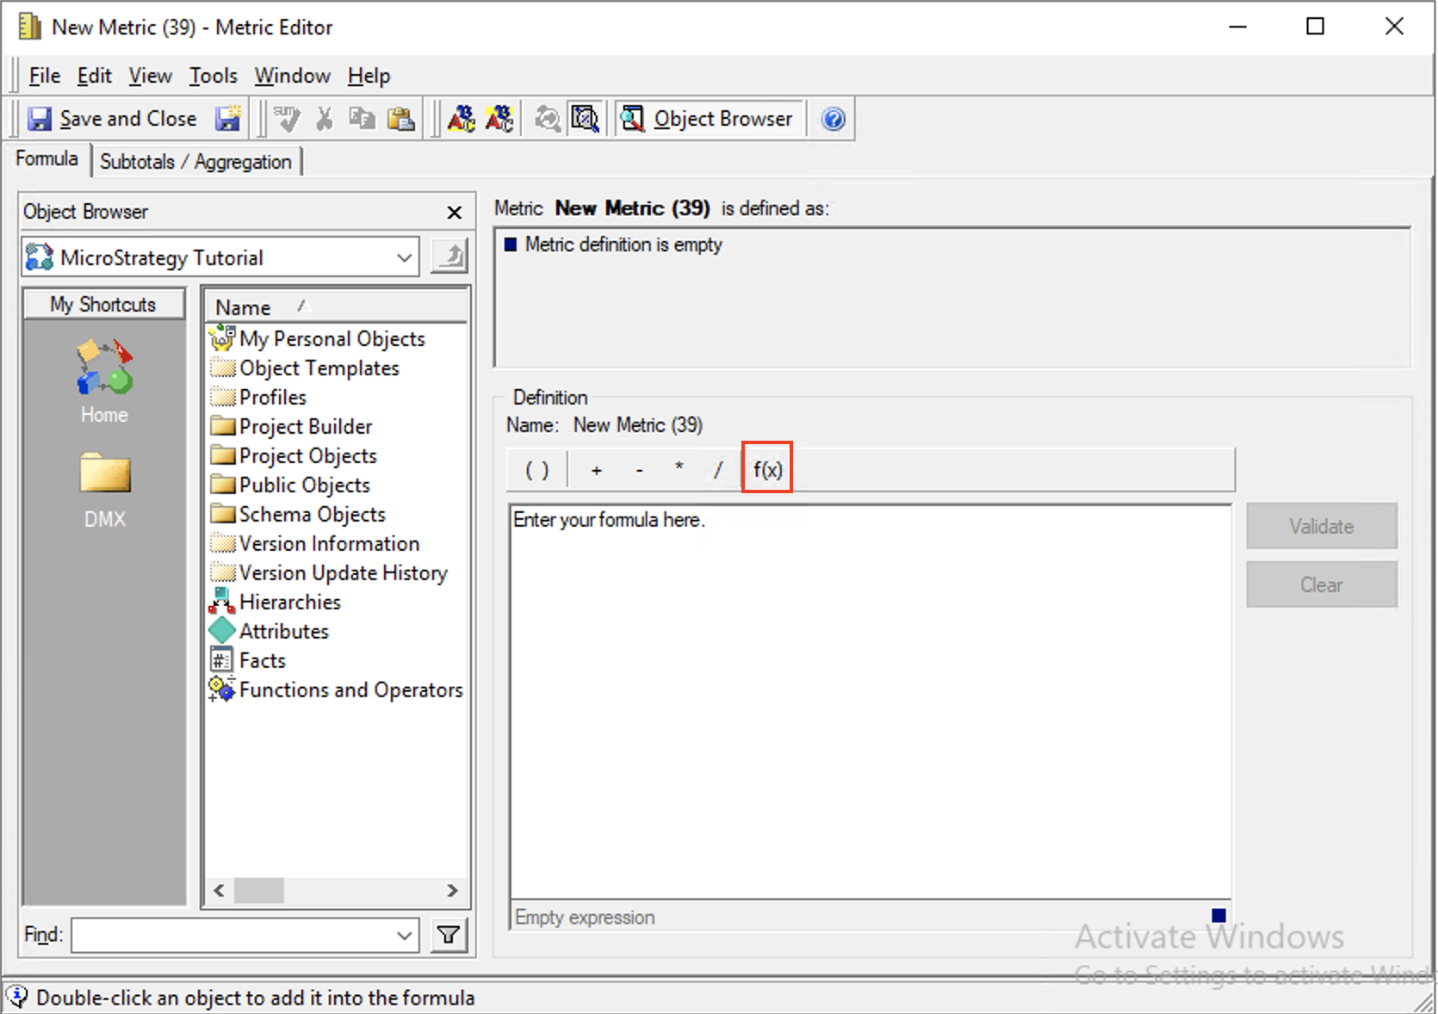Click the up-one-level arrow in Object Browser
This screenshot has height=1014, width=1438.
tap(449, 256)
